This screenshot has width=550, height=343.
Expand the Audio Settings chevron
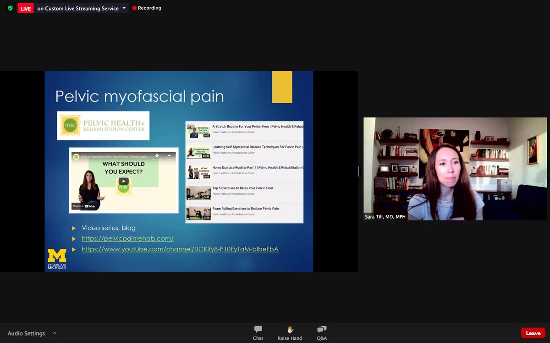[55, 333]
